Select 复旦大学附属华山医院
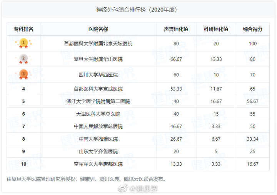Screen dimensions: 277x195 tap(98, 59)
